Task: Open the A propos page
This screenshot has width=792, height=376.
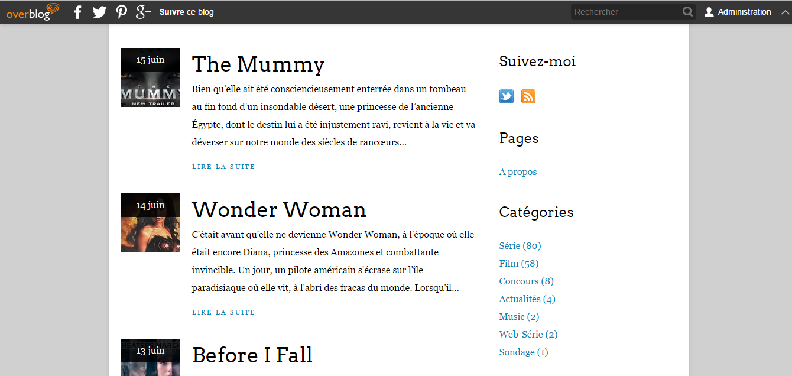Action: [518, 172]
